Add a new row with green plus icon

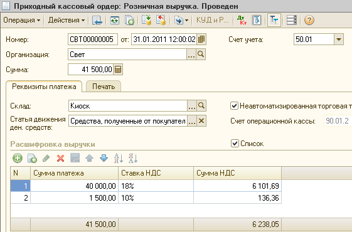pyautogui.click(x=18, y=158)
